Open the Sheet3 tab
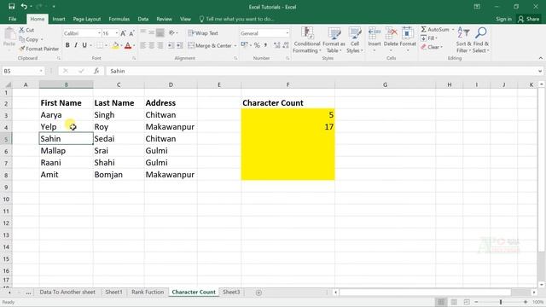This screenshot has width=546, height=307. (x=231, y=292)
